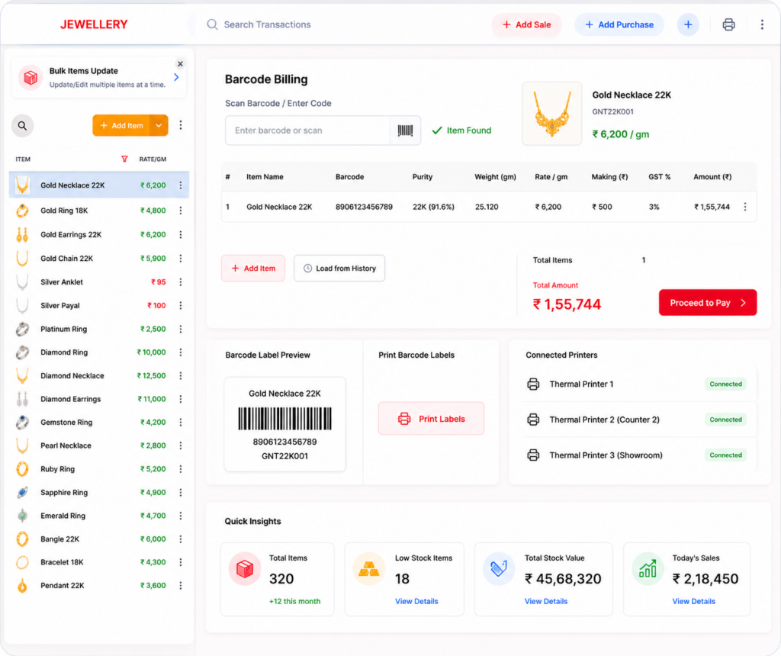Viewport: 781px width, 656px height.
Task: Select Emerald Ring in item list
Action: tap(99, 516)
